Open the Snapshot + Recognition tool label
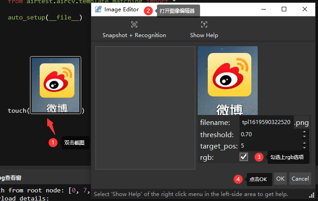The width and height of the screenshot is (318, 201). (134, 35)
